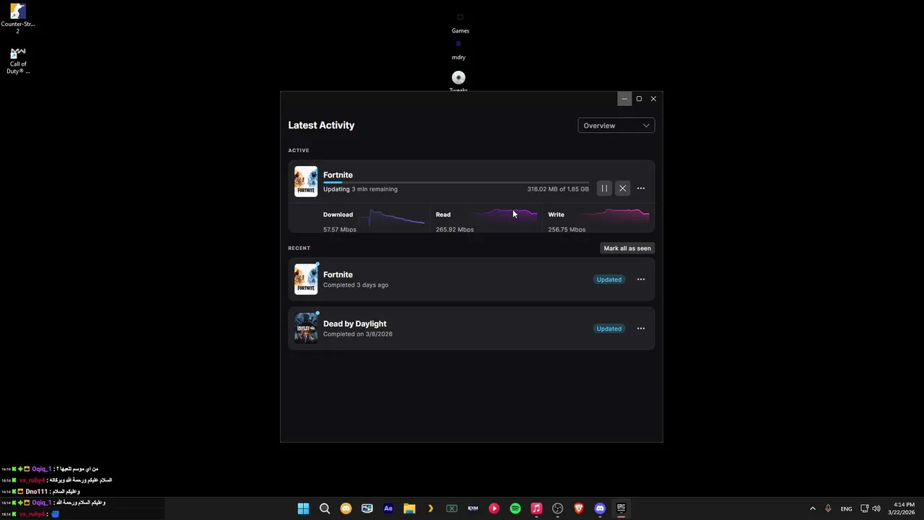924x520 pixels.
Task: Open File Explorer from the taskbar
Action: pos(409,508)
